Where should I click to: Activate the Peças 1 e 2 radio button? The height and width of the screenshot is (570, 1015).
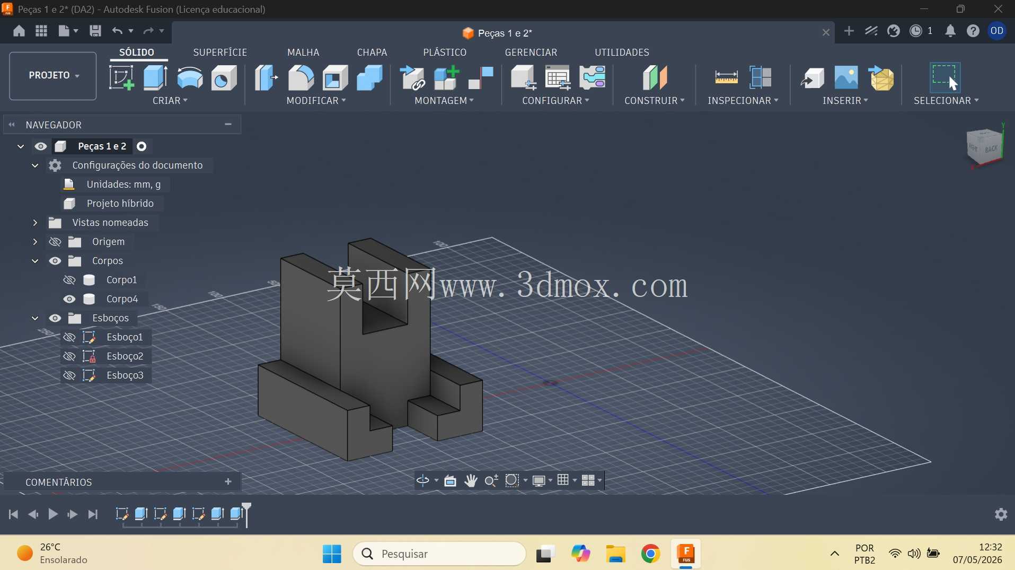click(142, 146)
